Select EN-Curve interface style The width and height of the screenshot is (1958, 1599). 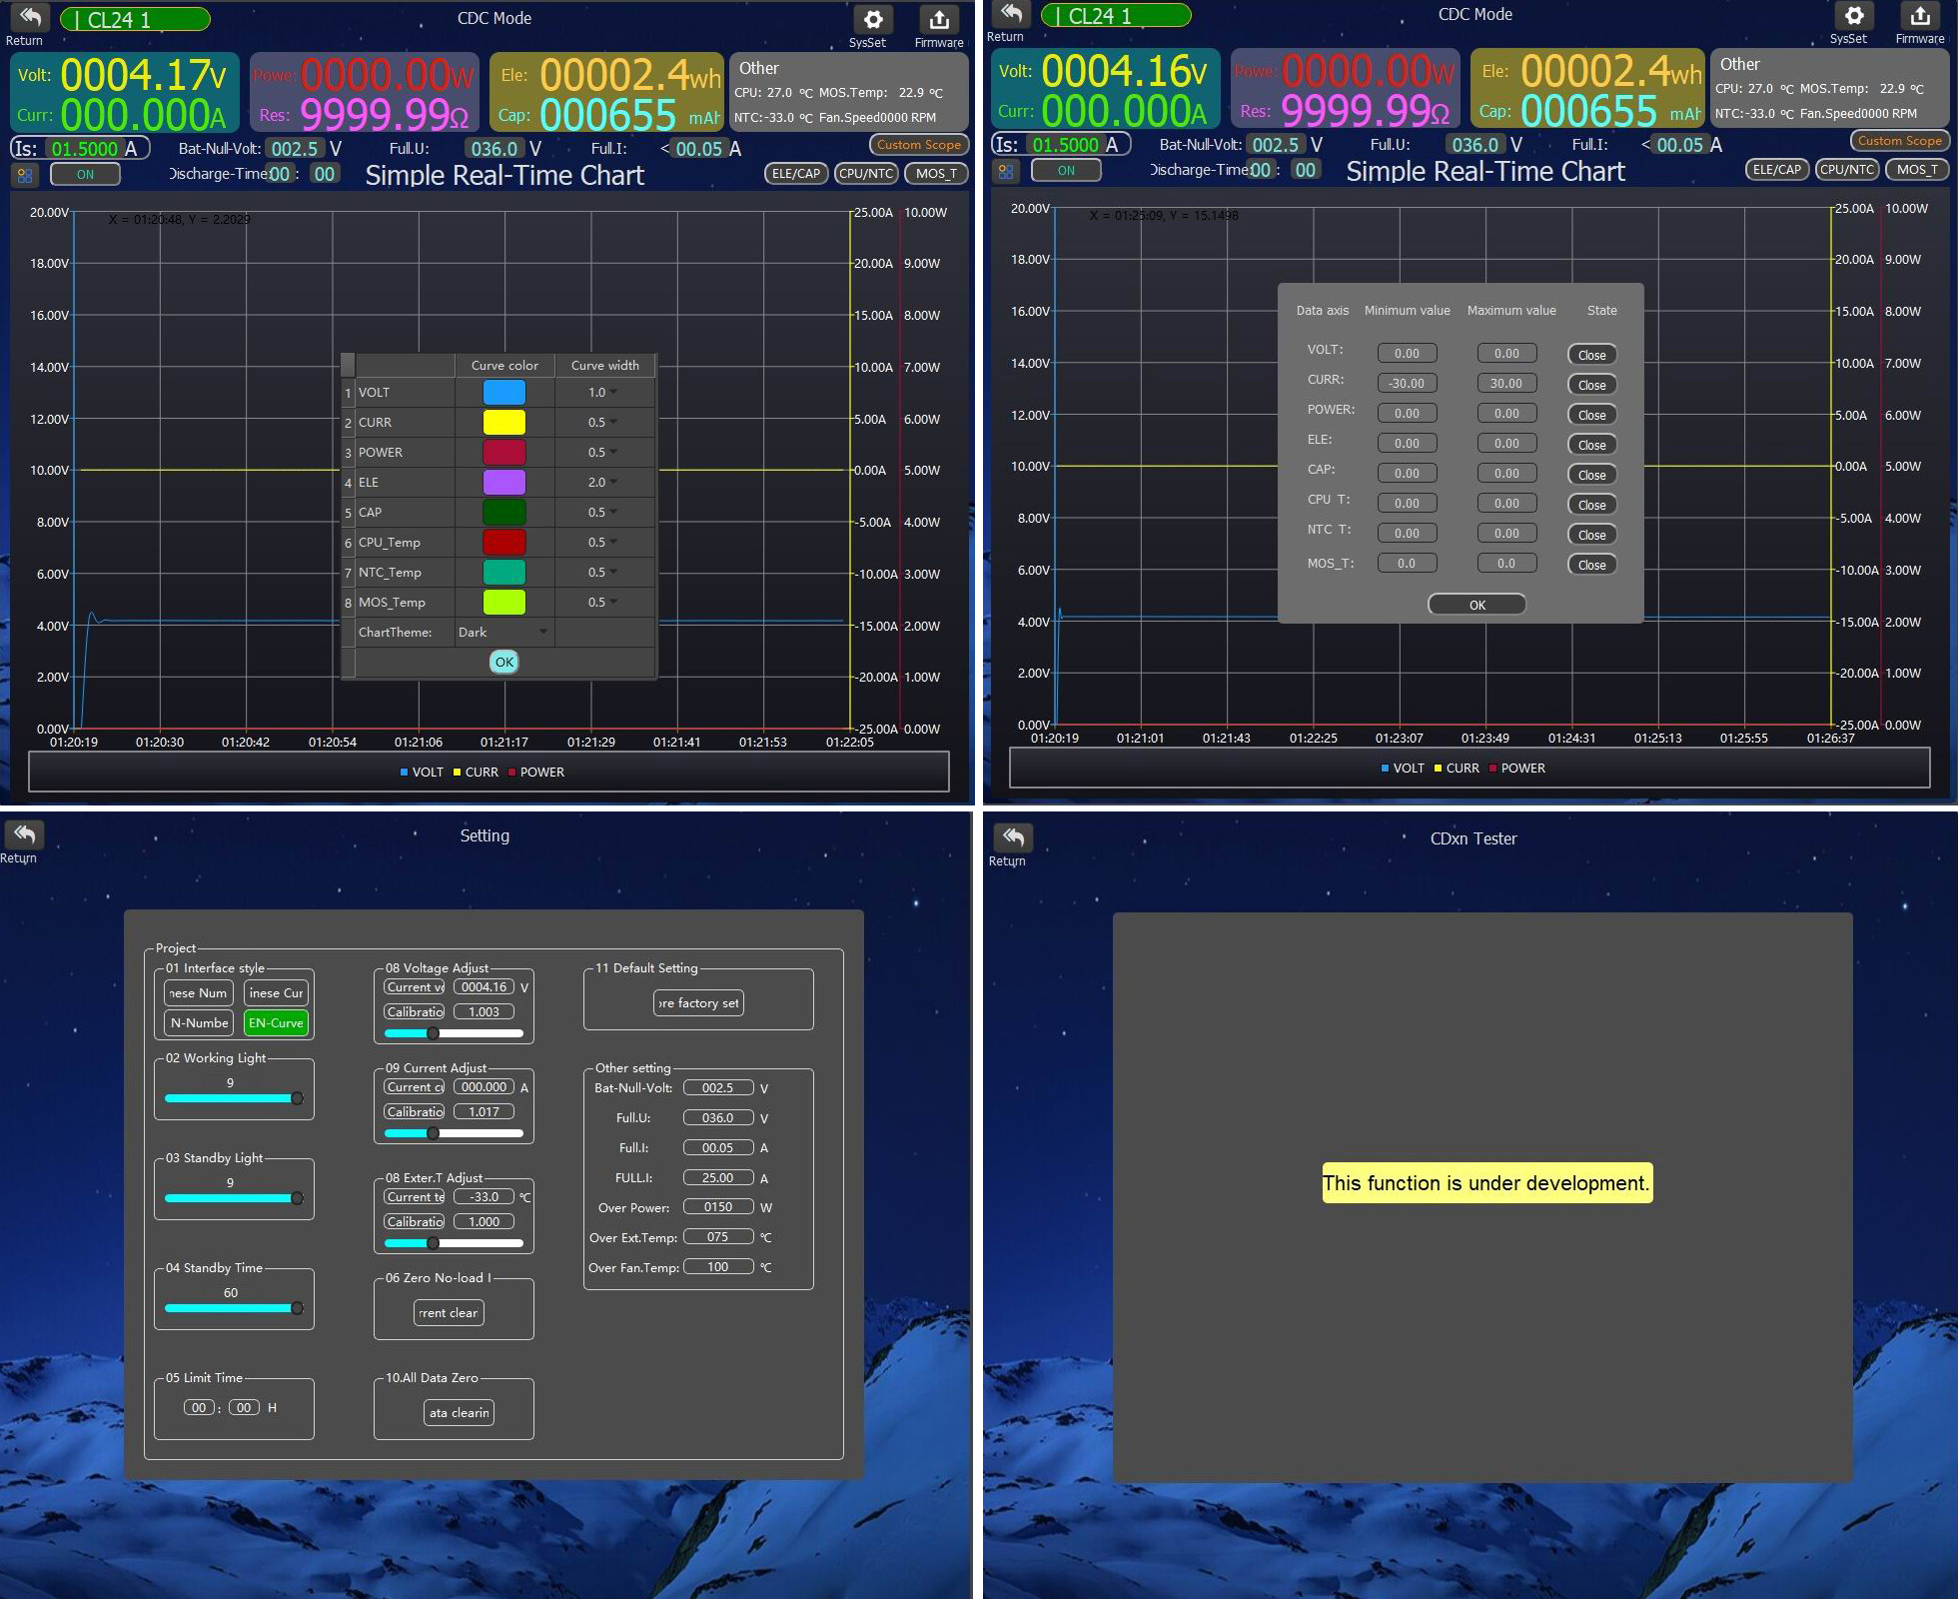pyautogui.click(x=276, y=1022)
